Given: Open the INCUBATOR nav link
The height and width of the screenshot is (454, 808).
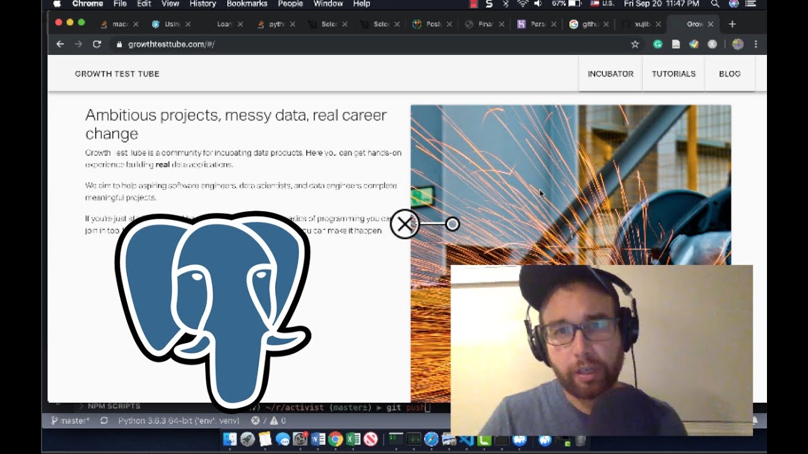Looking at the screenshot, I should click(x=610, y=74).
